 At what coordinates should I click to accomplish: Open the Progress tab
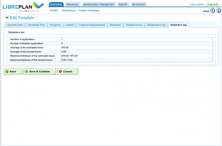click(55, 25)
